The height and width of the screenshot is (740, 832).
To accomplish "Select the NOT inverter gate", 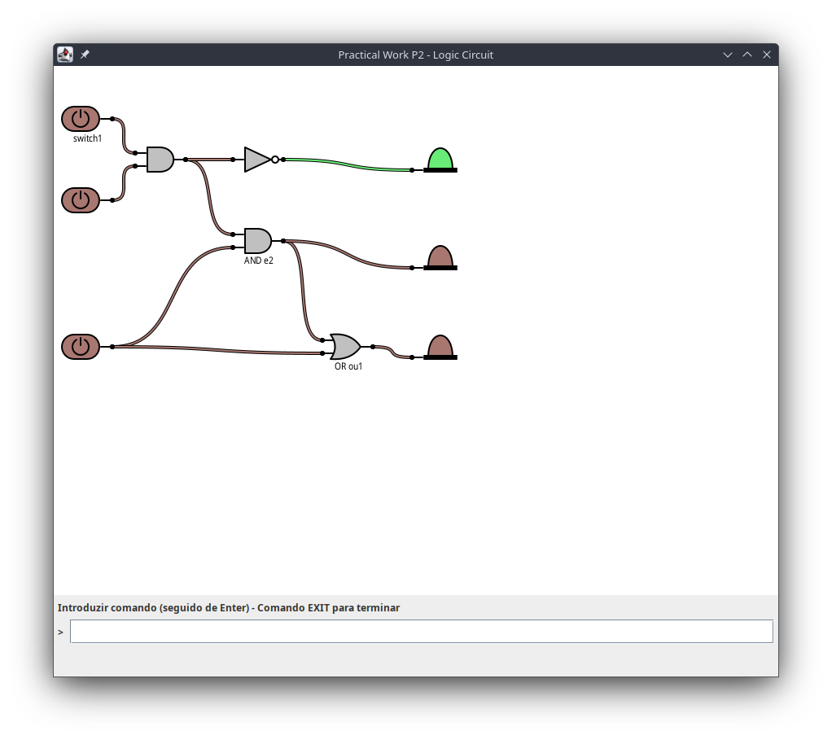I will click(261, 160).
